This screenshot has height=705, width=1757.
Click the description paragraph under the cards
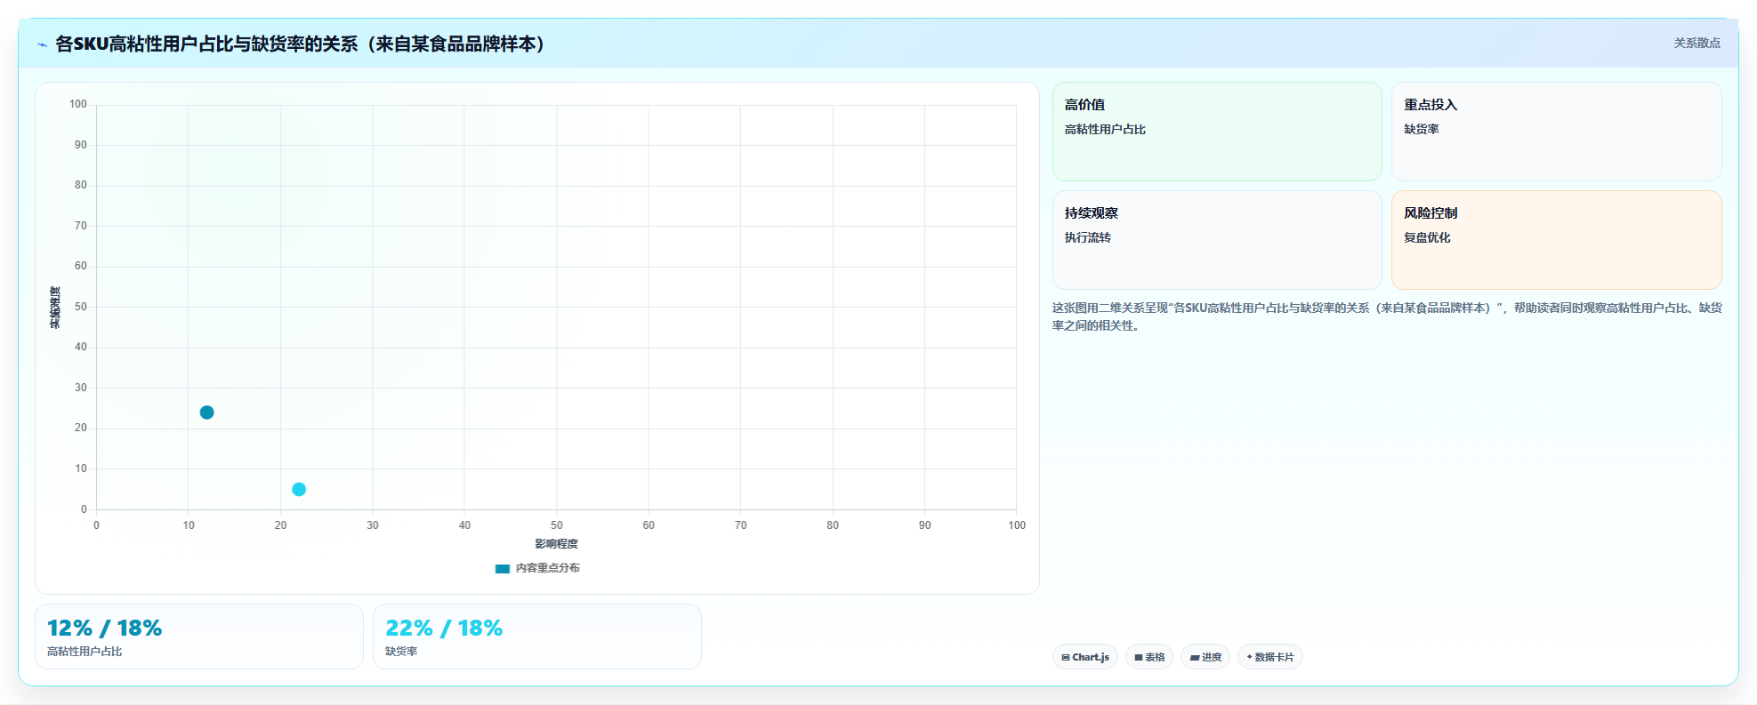(1387, 316)
